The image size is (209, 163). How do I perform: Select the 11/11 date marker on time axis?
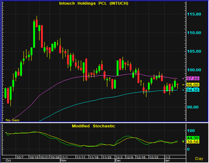(81, 157)
